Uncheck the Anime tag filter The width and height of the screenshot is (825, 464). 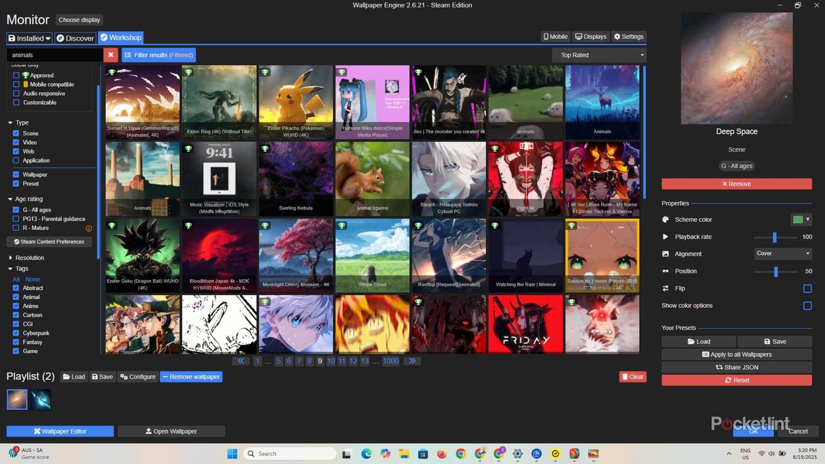coord(16,306)
